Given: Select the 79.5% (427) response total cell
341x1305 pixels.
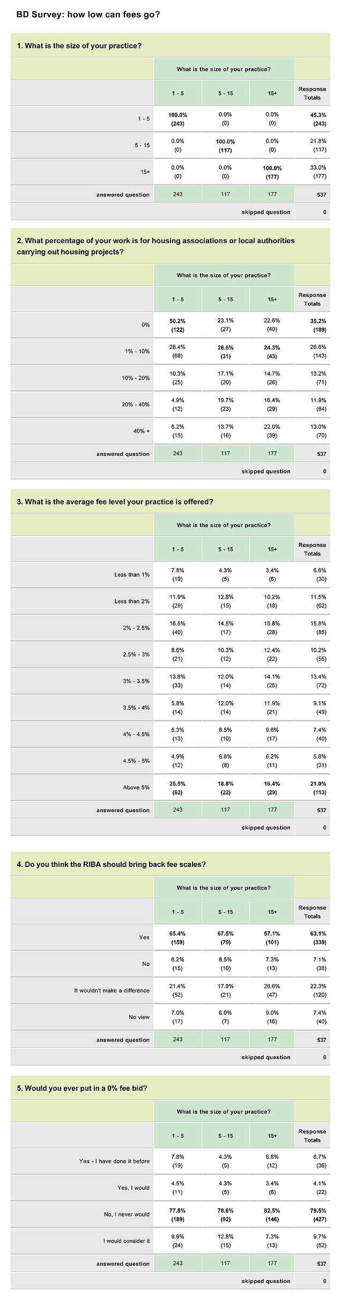Looking at the screenshot, I should 317,1215.
